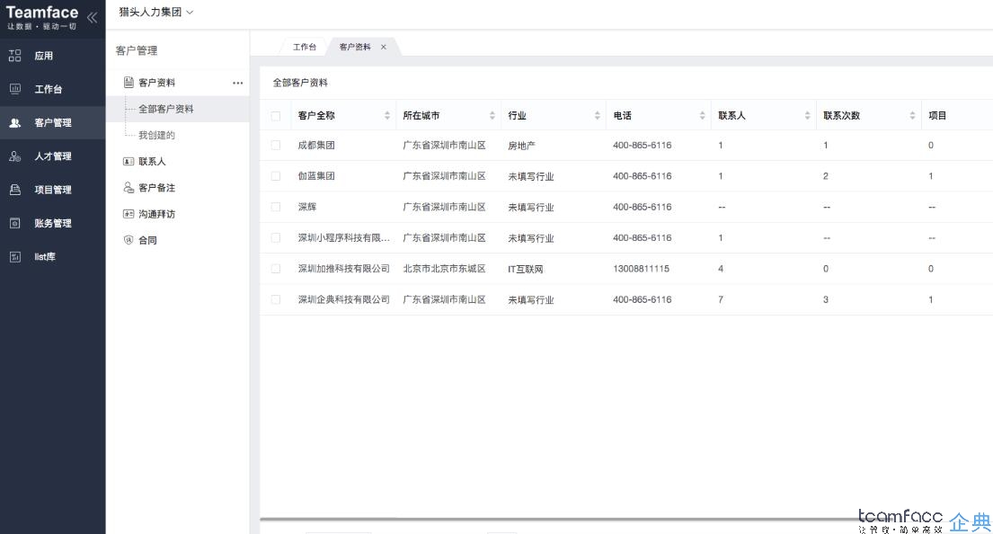Click the sort arrows on 所在城市 column
This screenshot has width=993, height=534.
[492, 117]
